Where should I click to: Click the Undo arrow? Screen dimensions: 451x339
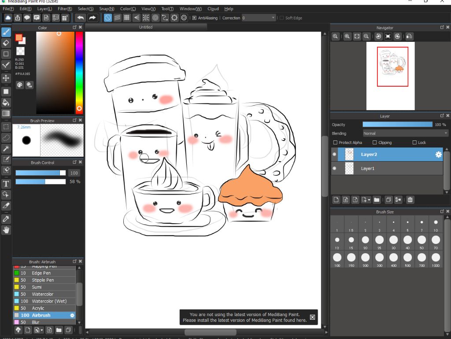tap(81, 18)
